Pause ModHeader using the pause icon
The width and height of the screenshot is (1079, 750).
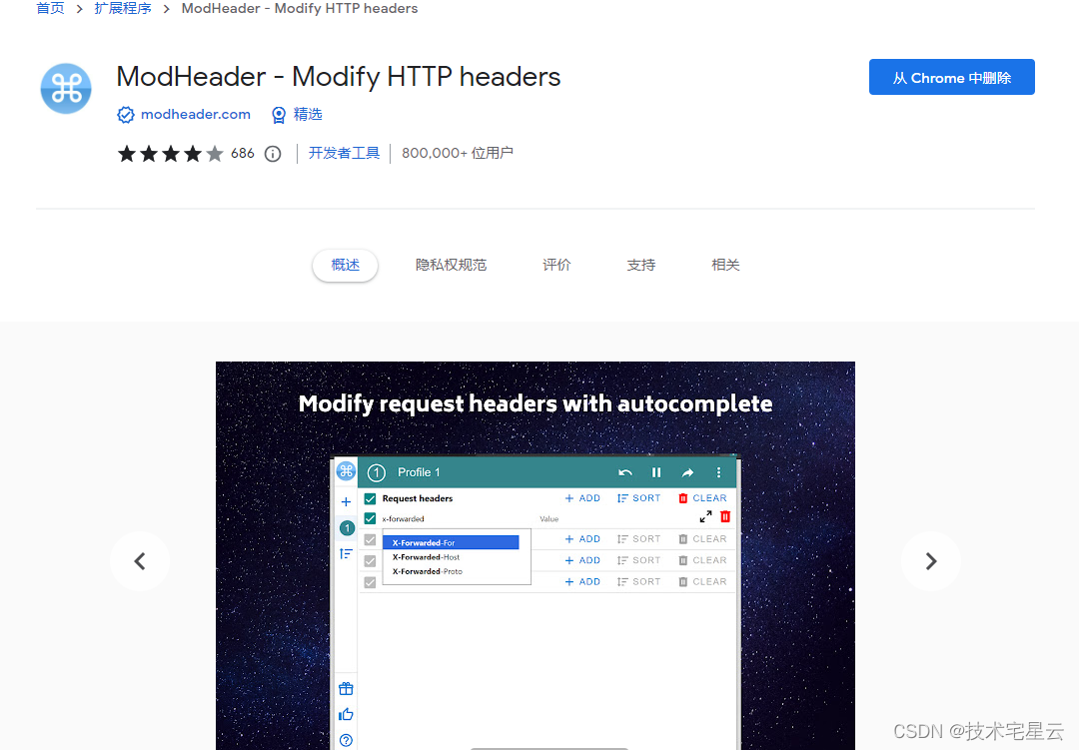(x=656, y=472)
